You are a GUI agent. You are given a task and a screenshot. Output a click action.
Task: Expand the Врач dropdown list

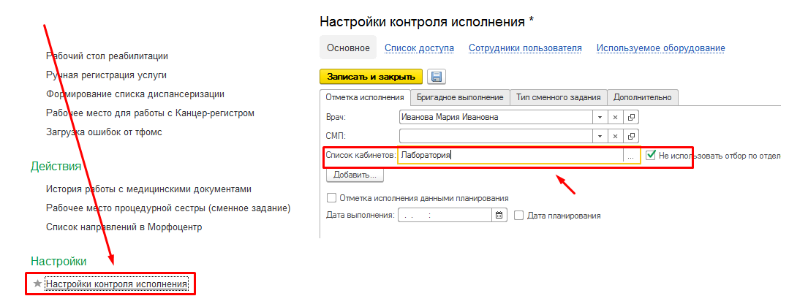(600, 117)
